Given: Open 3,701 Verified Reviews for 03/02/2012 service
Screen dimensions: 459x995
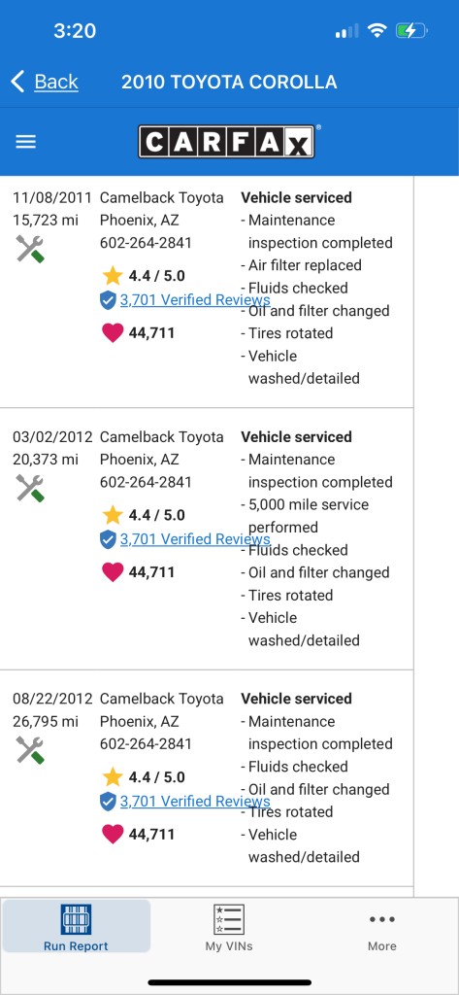Looking at the screenshot, I should (x=195, y=539).
